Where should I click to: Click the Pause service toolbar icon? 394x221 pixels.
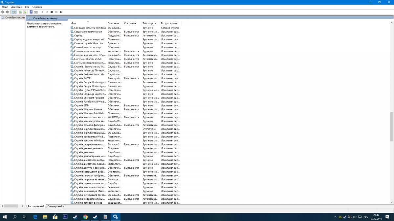[x=56, y=12]
